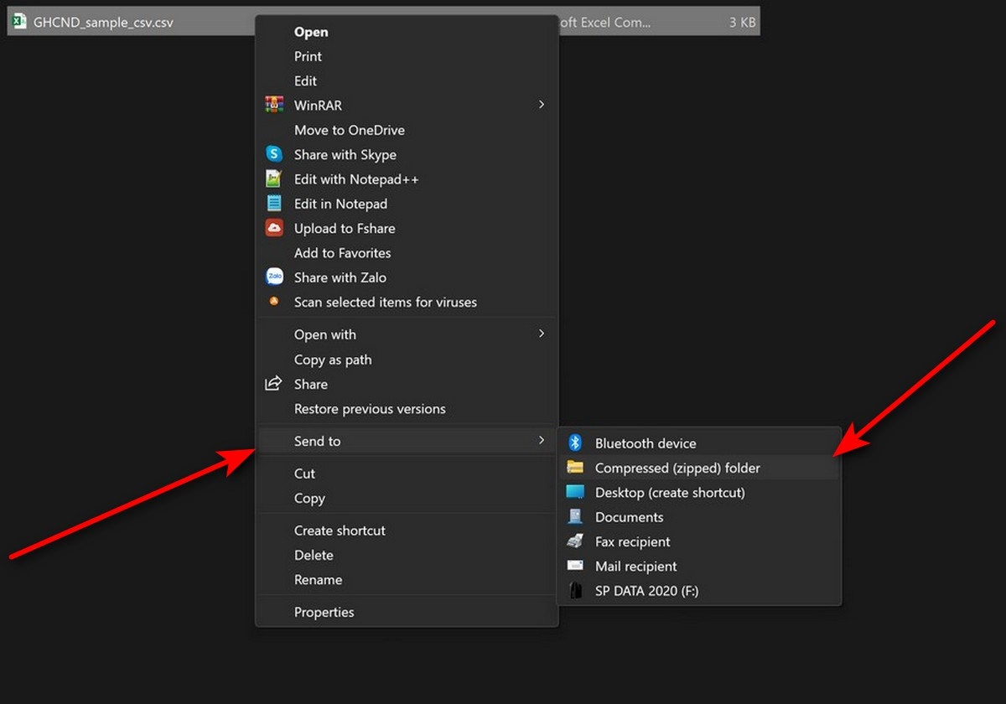Expand the Open with submenu arrow
Image resolution: width=1006 pixels, height=704 pixels.
542,334
